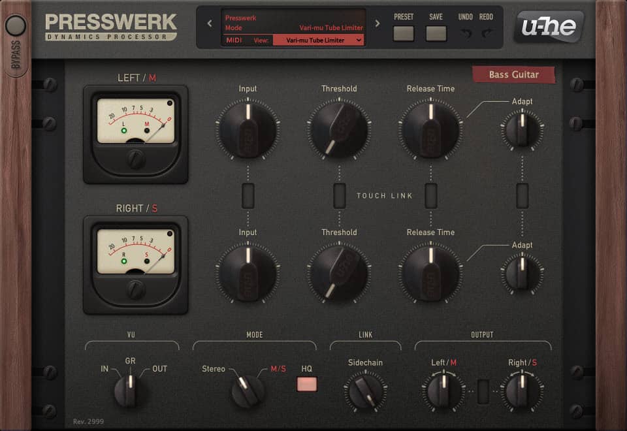Go to next preset with right arrow
Screen dimensions: 627x431
pos(378,24)
